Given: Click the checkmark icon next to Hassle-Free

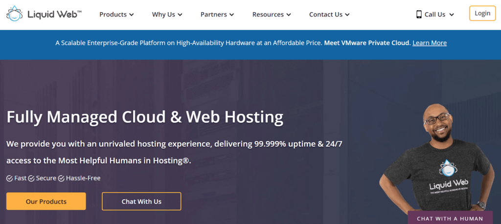Looking at the screenshot, I should 61,179.
